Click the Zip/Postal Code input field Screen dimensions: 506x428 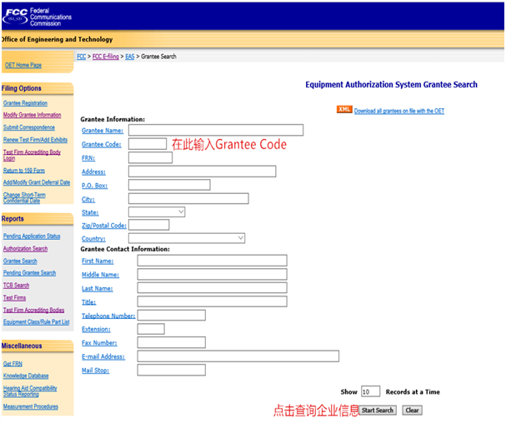click(148, 225)
